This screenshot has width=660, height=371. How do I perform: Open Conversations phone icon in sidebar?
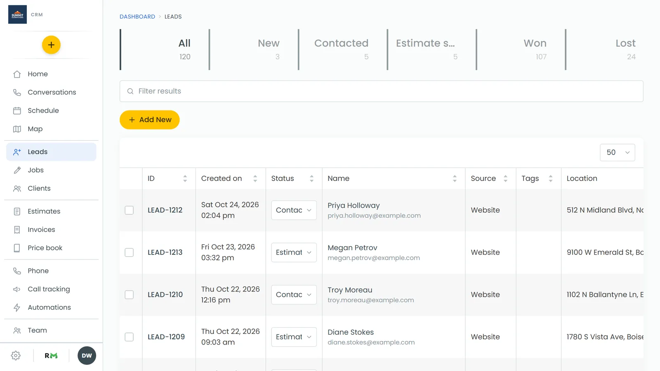pyautogui.click(x=17, y=92)
